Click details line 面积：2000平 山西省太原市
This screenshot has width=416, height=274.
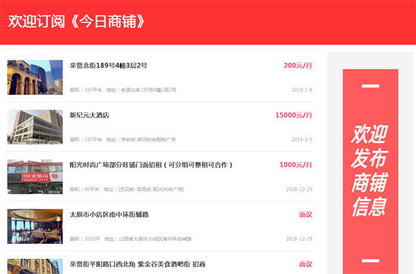coord(130,239)
